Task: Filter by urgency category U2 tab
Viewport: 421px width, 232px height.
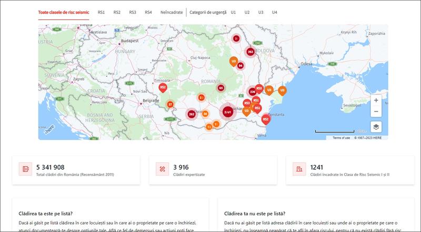Action: (x=247, y=12)
